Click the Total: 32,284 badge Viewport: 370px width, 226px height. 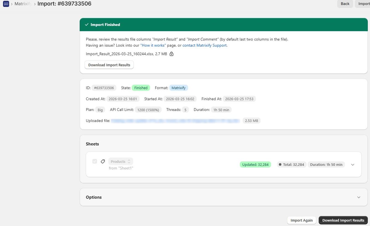pos(291,165)
